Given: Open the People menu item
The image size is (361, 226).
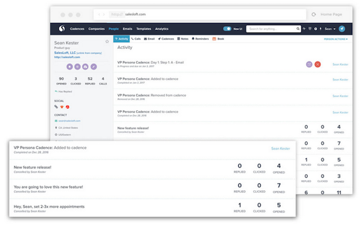Looking at the screenshot, I should (113, 29).
